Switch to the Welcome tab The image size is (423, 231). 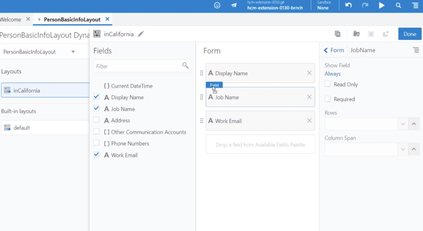[10, 19]
